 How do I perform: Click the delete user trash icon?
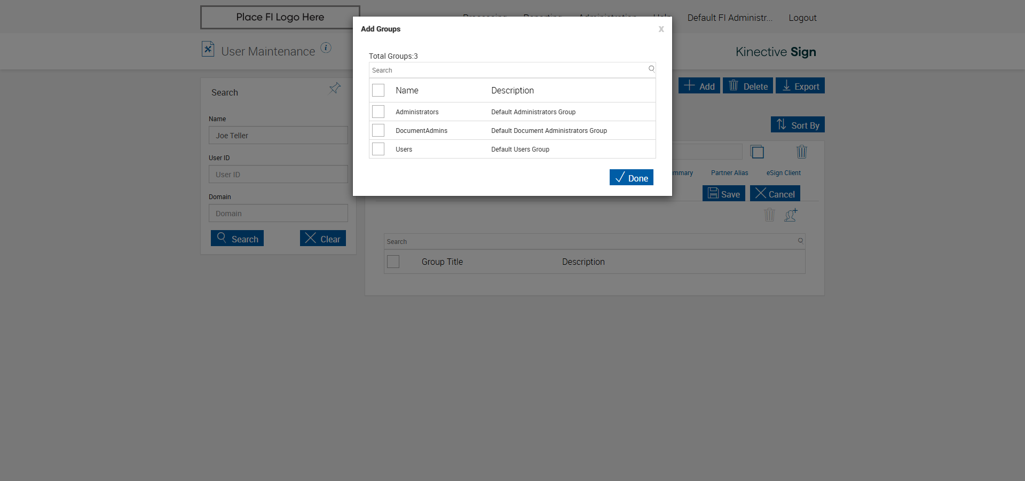[x=801, y=152]
